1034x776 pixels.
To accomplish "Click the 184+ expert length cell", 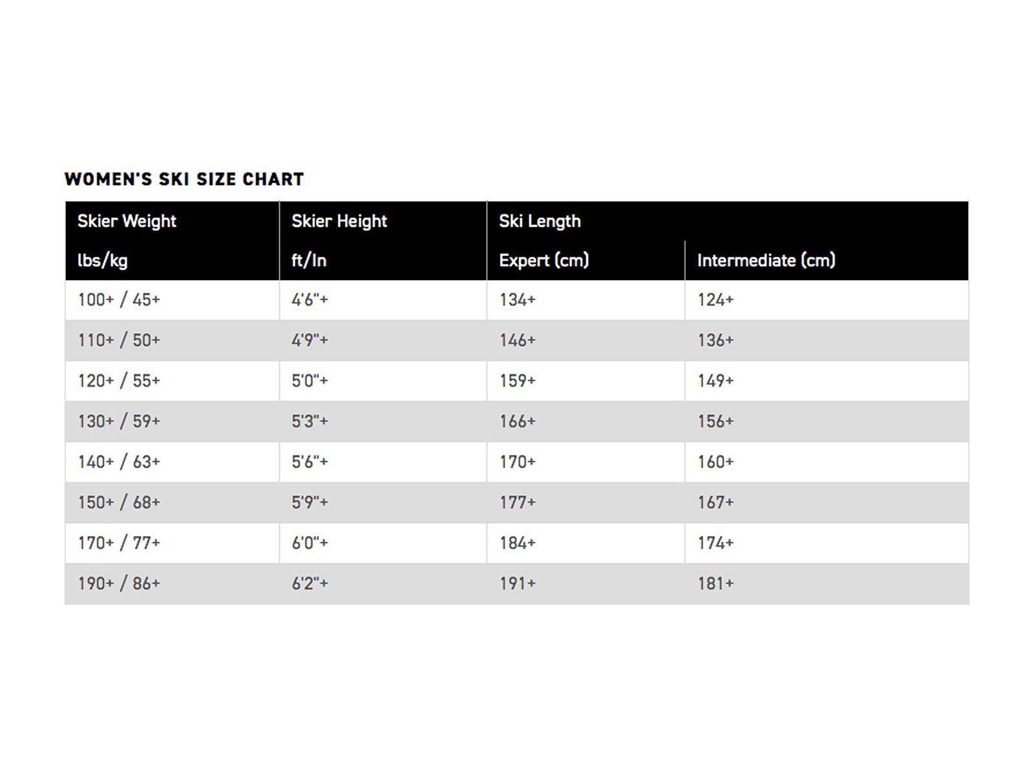I will 517,543.
